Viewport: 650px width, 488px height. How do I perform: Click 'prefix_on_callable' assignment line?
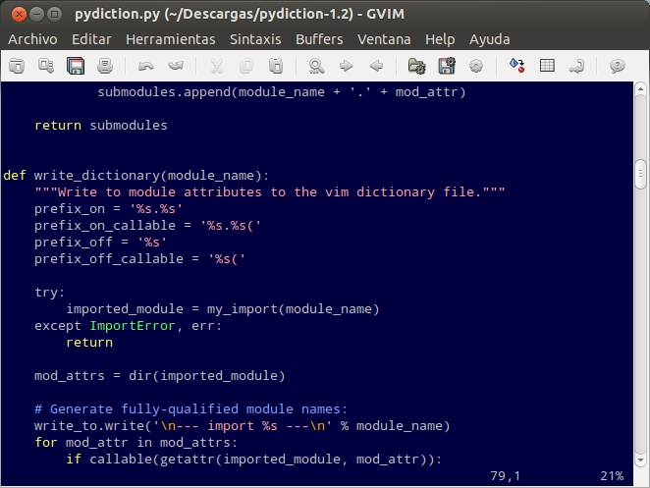click(147, 226)
